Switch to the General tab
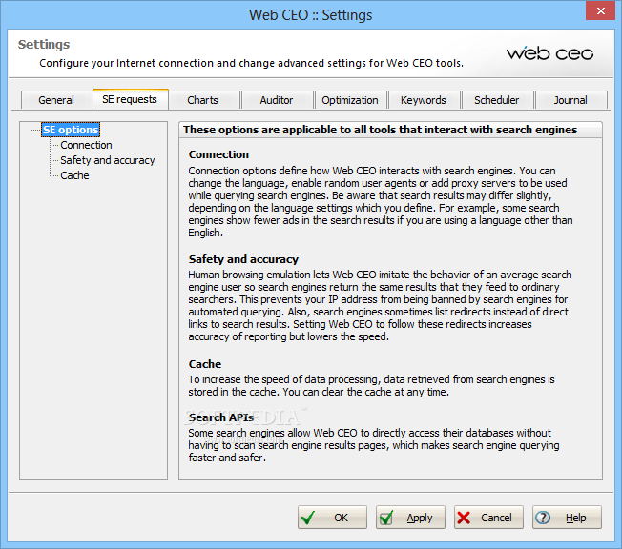 click(x=56, y=100)
